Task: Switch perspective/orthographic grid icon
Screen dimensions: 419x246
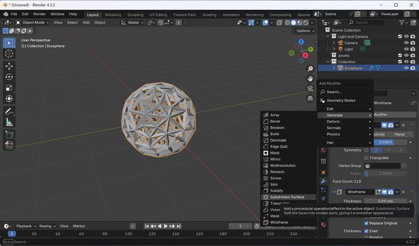Action: [x=310, y=98]
